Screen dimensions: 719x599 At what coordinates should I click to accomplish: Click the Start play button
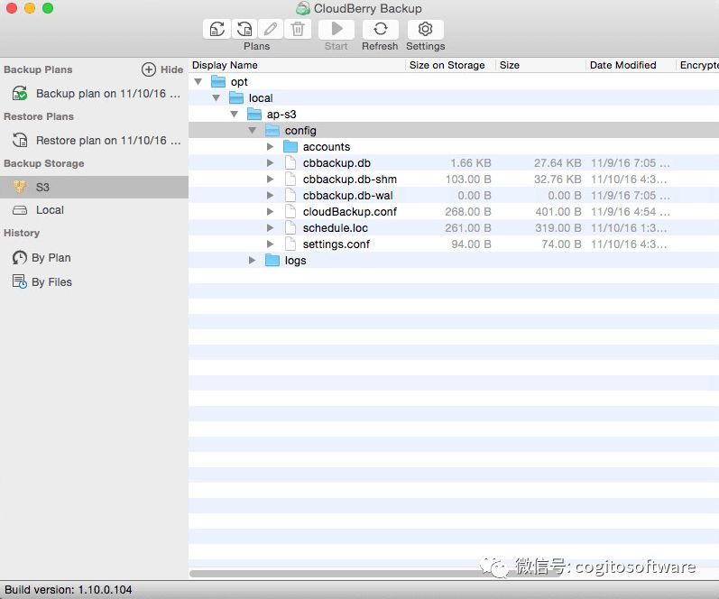click(336, 30)
